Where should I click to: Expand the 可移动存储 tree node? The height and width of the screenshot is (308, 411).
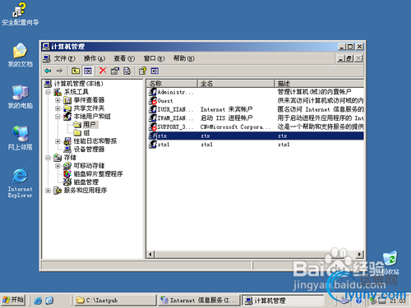[x=58, y=166]
